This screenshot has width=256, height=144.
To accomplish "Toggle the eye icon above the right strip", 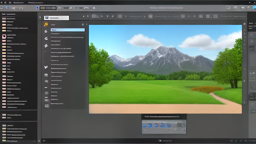I will click(x=244, y=25).
